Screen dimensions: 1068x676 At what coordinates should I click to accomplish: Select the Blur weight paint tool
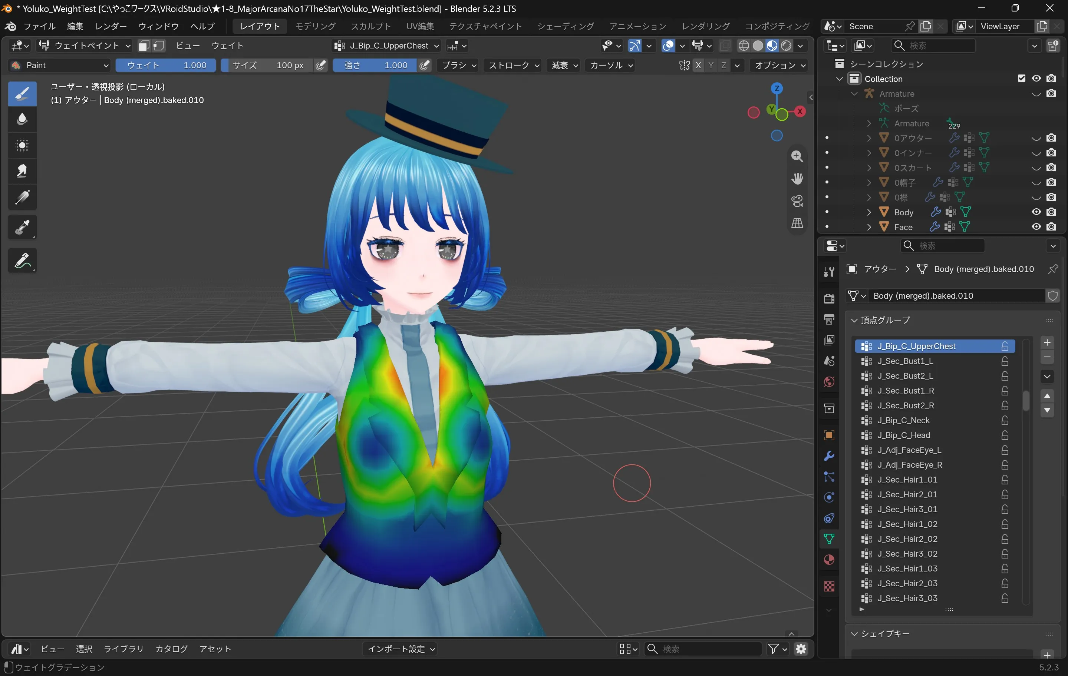(x=22, y=119)
